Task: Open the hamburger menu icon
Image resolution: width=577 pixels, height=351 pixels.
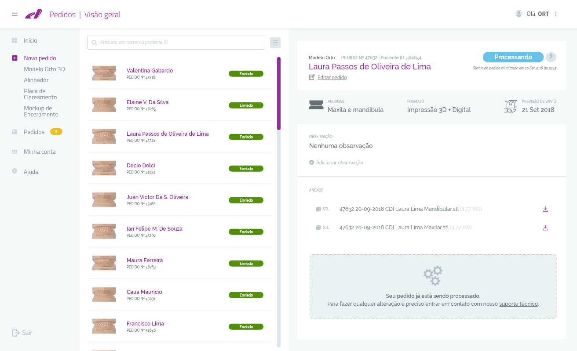Action: click(15, 14)
